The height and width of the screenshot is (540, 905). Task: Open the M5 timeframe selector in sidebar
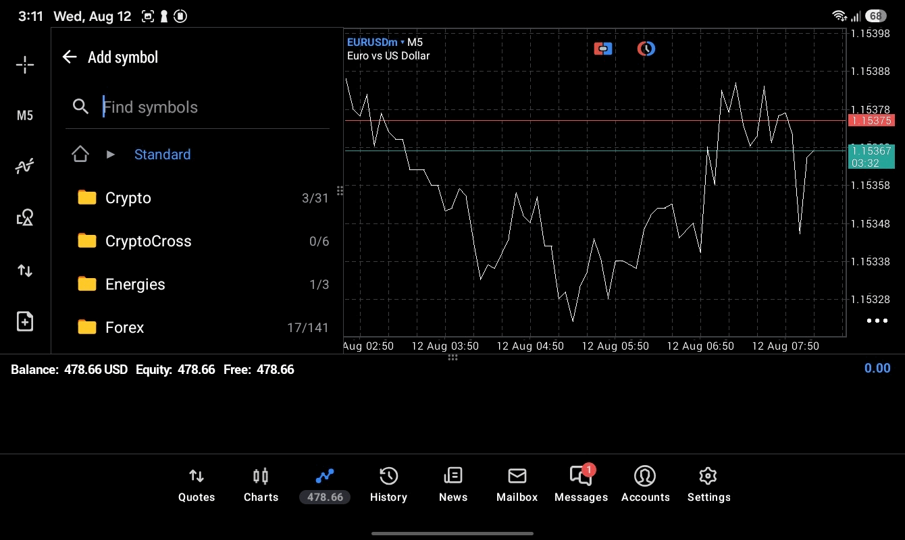pos(25,115)
